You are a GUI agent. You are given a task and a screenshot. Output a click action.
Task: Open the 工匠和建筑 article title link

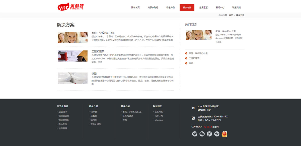point(98,51)
